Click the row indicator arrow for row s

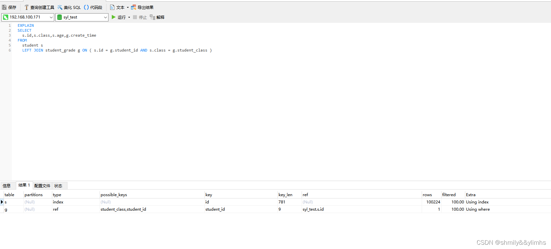tap(2, 202)
